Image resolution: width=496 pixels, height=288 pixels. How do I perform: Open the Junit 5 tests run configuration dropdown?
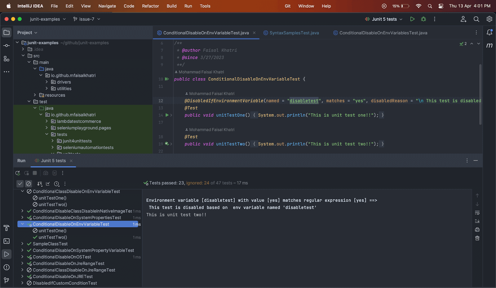[384, 19]
